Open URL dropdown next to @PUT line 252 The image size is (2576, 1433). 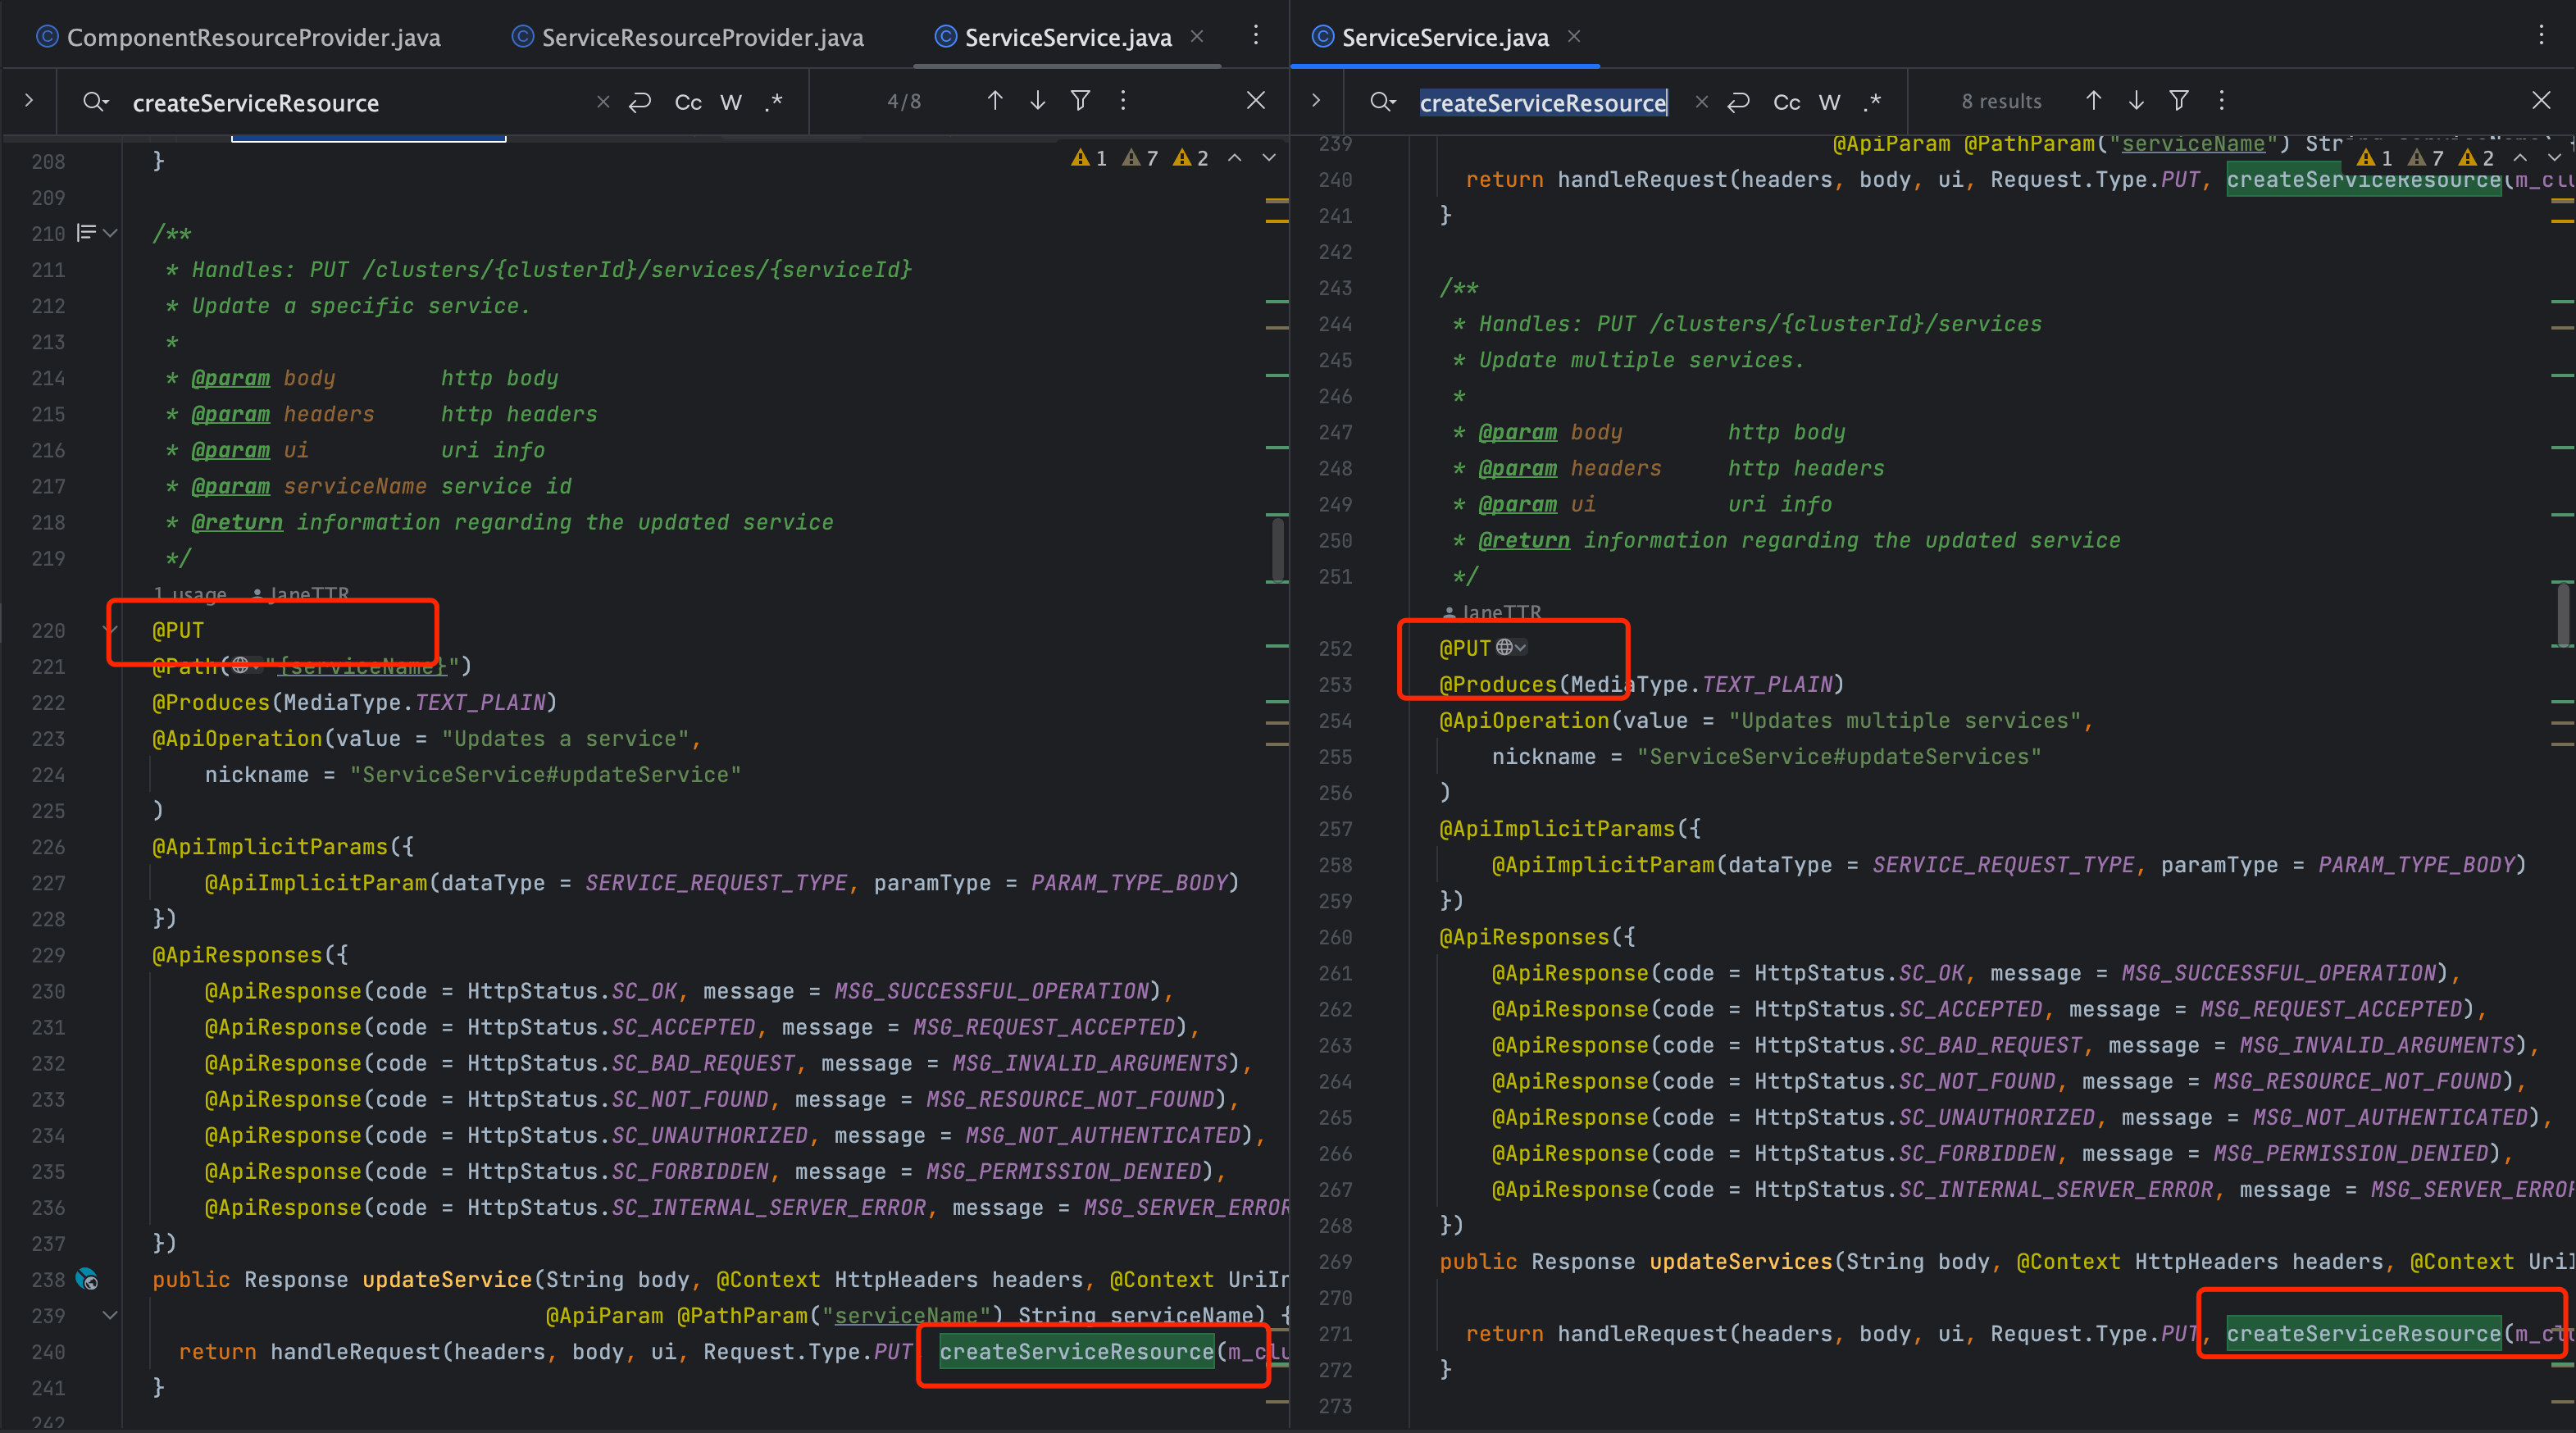(1511, 648)
